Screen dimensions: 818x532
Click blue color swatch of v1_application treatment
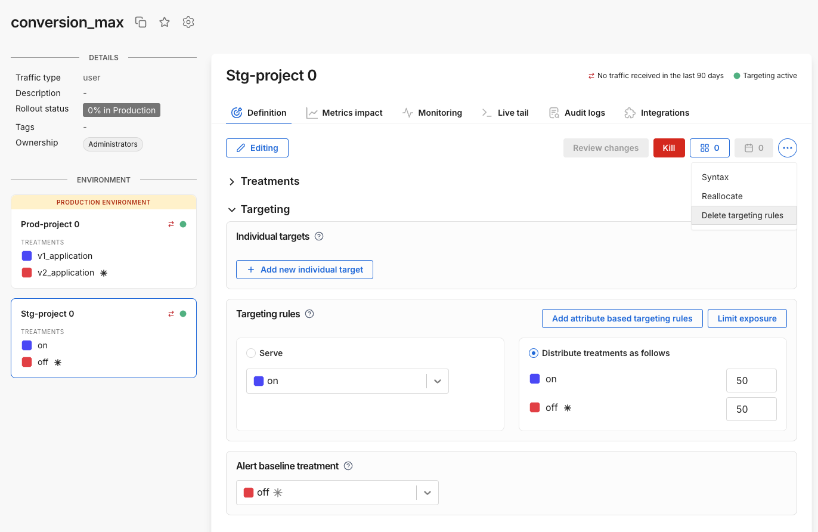pyautogui.click(x=27, y=256)
